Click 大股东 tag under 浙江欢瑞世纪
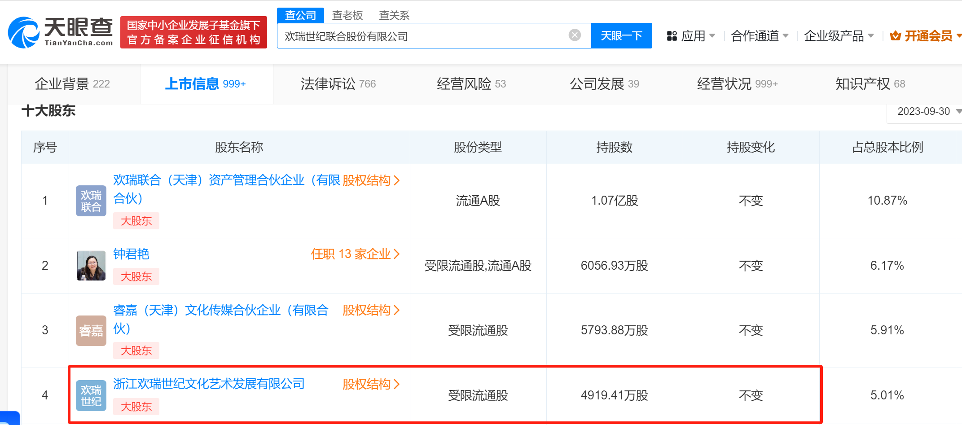 (136, 407)
